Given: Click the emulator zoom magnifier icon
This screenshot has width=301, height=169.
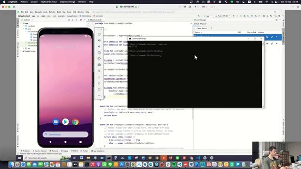Looking at the screenshot, I should pos(99,71).
